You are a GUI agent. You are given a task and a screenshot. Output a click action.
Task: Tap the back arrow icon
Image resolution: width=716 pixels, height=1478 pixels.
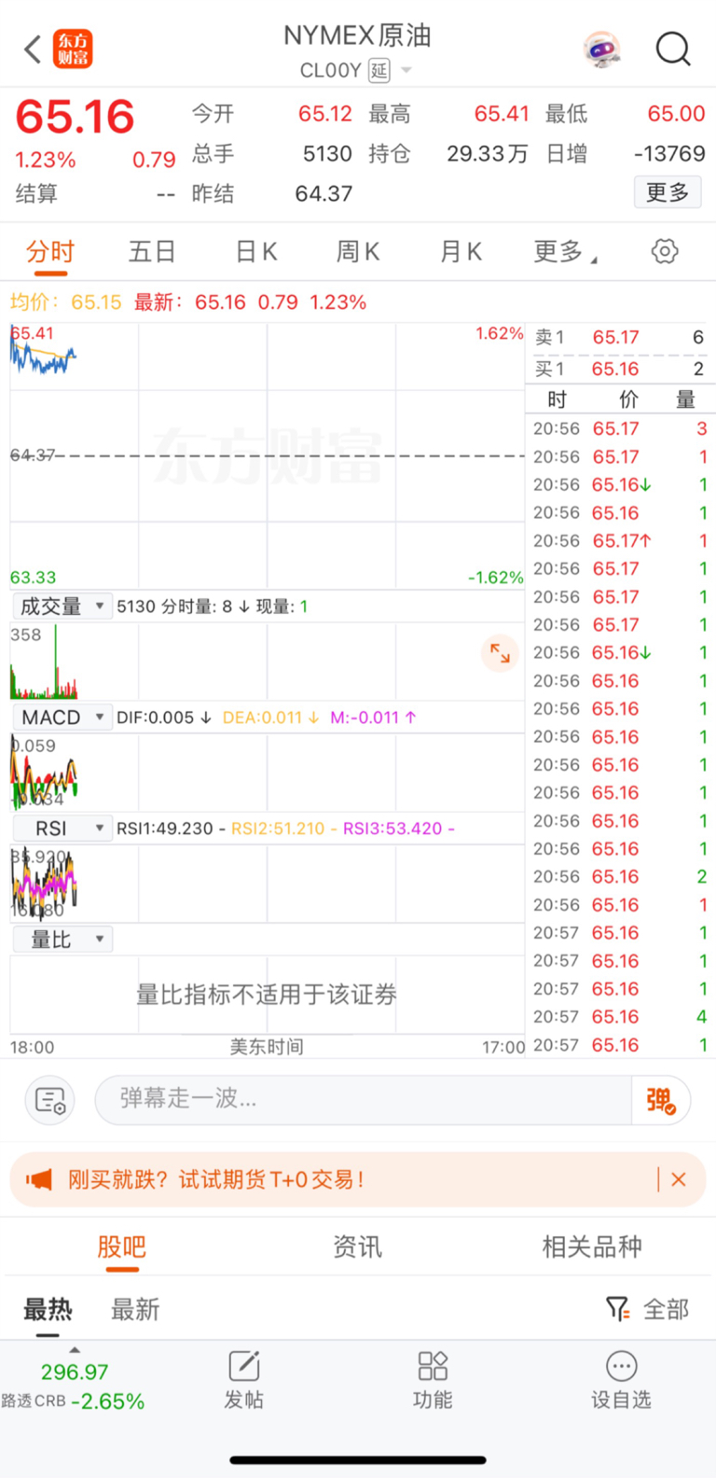point(33,49)
